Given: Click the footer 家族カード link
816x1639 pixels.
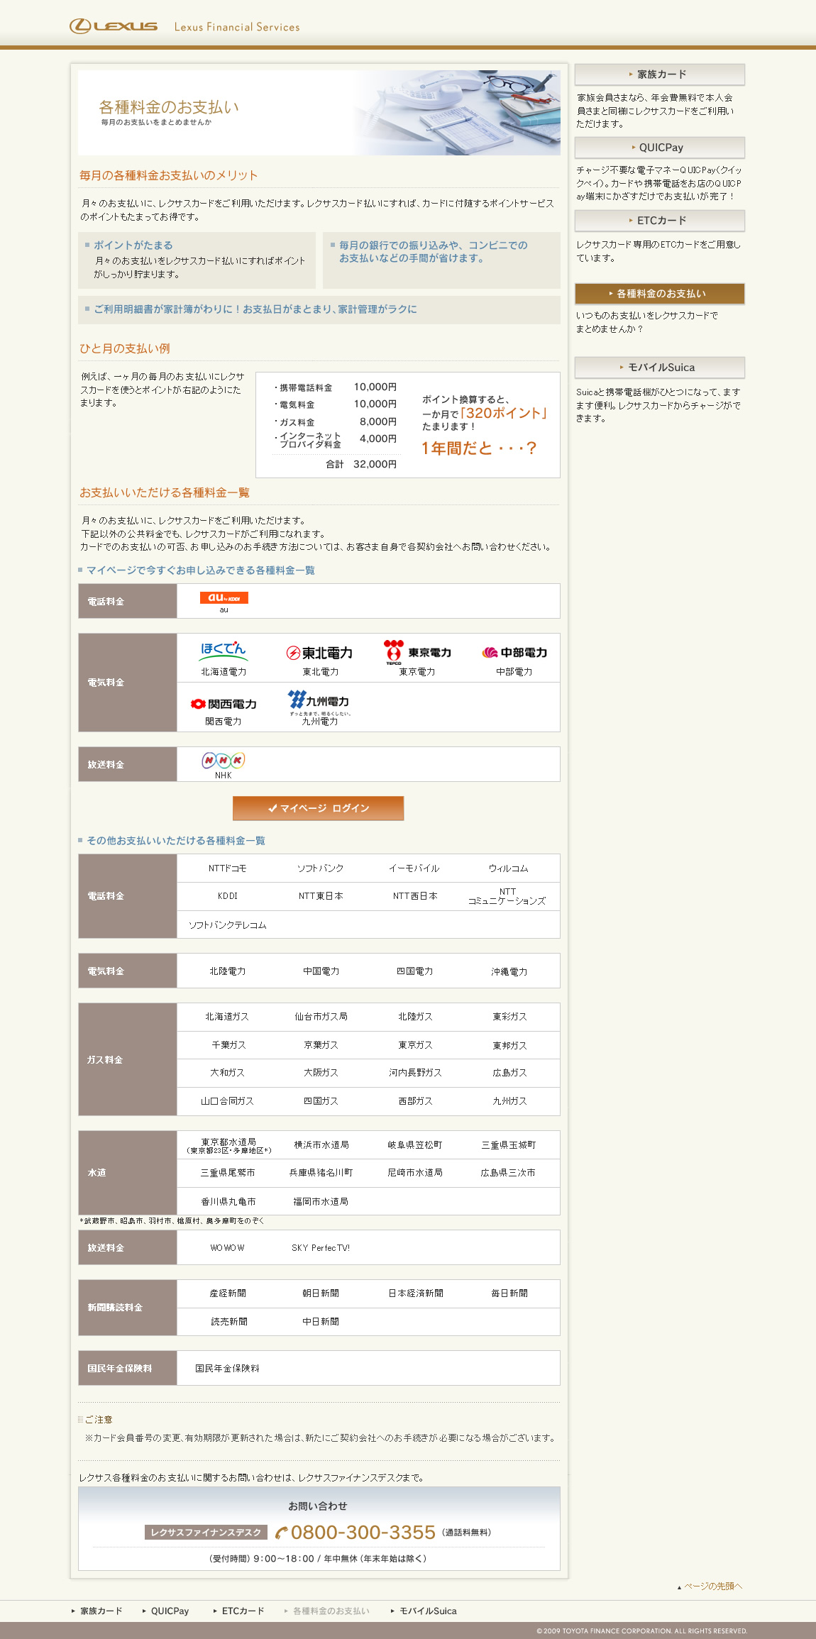Looking at the screenshot, I should 101,1611.
